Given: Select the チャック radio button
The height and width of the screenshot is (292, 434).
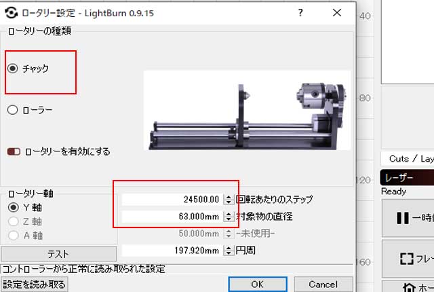Looking at the screenshot, I should (x=13, y=68).
